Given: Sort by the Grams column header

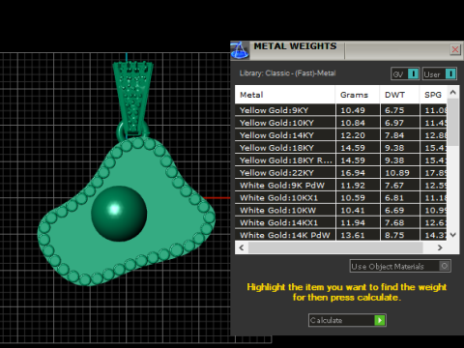Looking at the screenshot, I should (x=358, y=95).
